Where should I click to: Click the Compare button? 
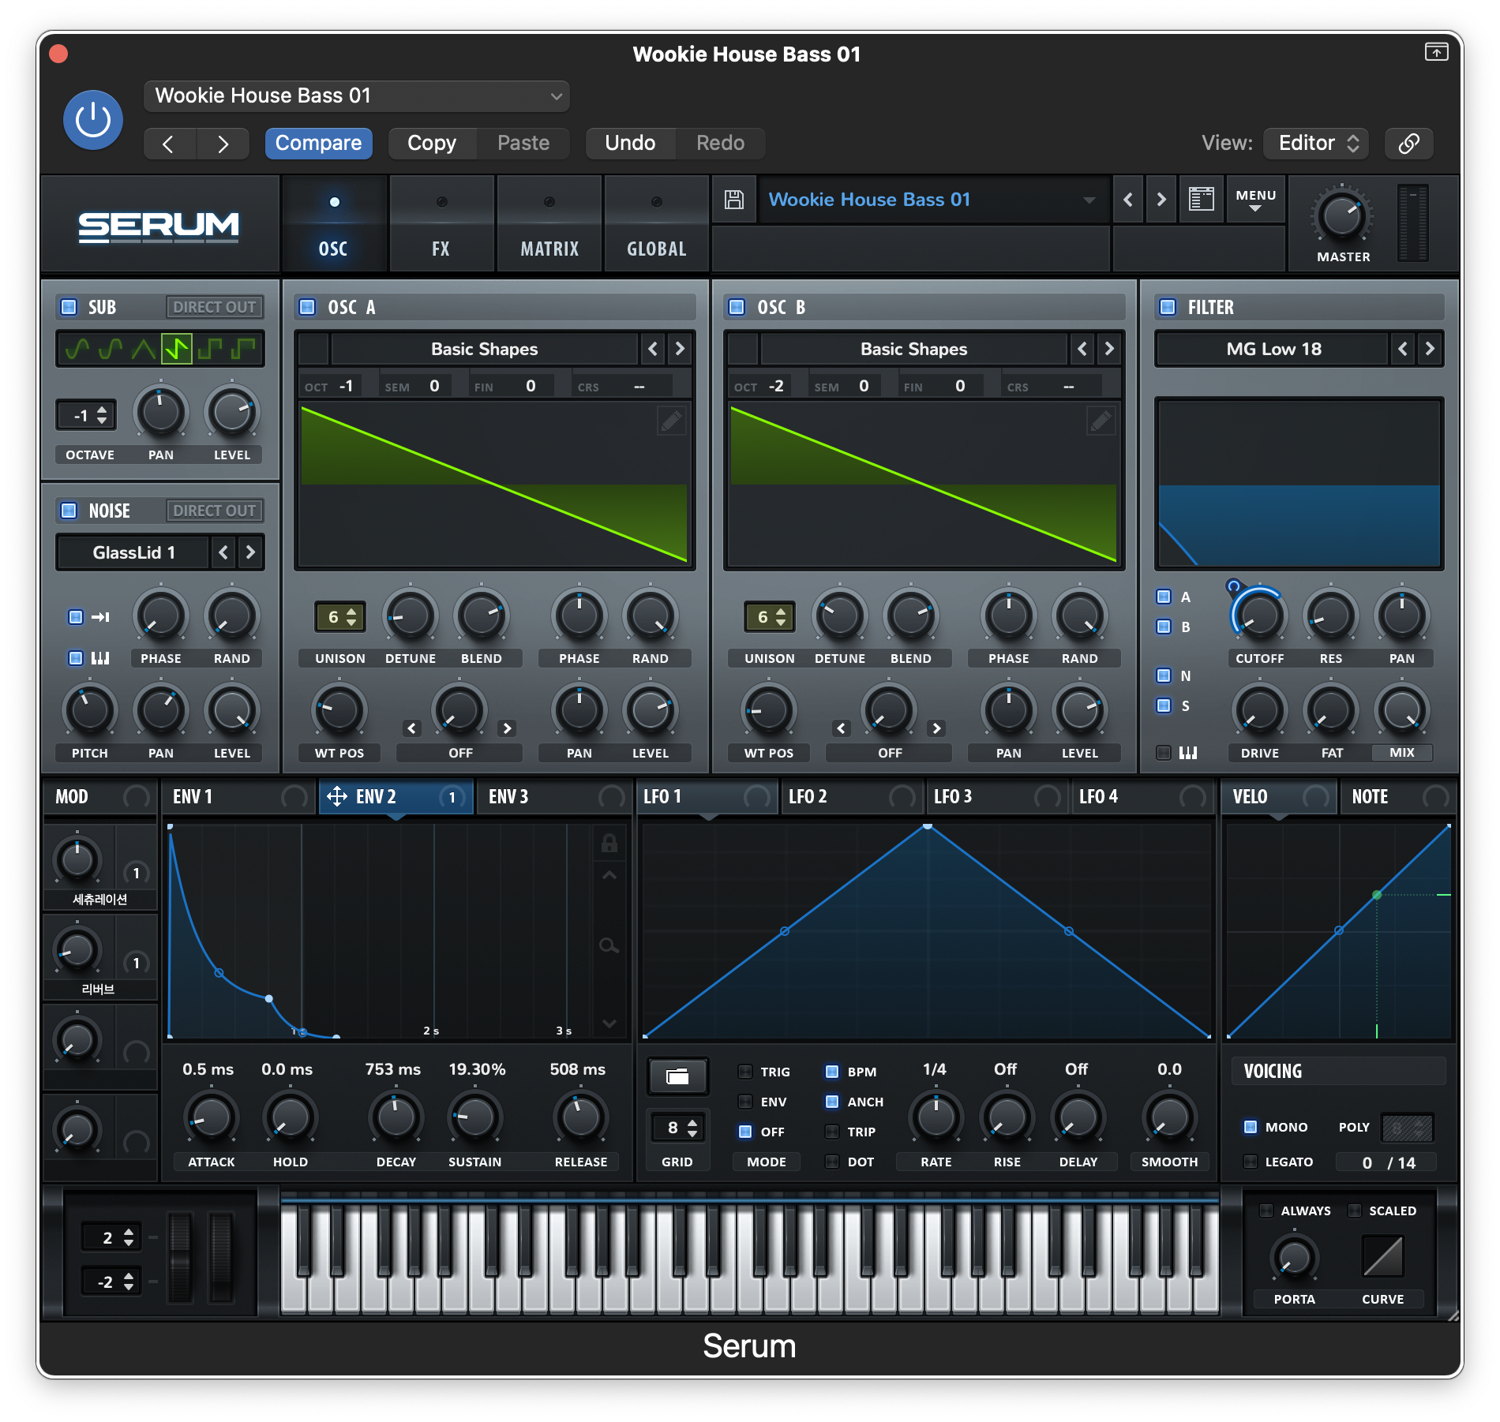[x=318, y=143]
